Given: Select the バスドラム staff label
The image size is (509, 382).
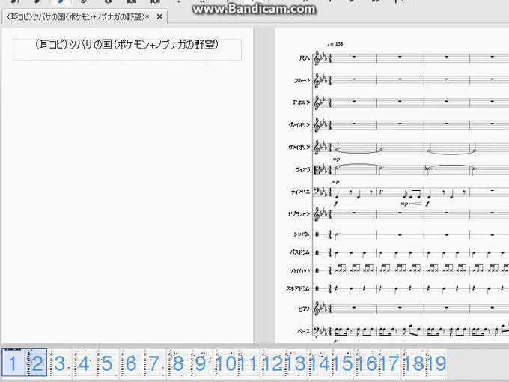Looking at the screenshot, I should [299, 252].
